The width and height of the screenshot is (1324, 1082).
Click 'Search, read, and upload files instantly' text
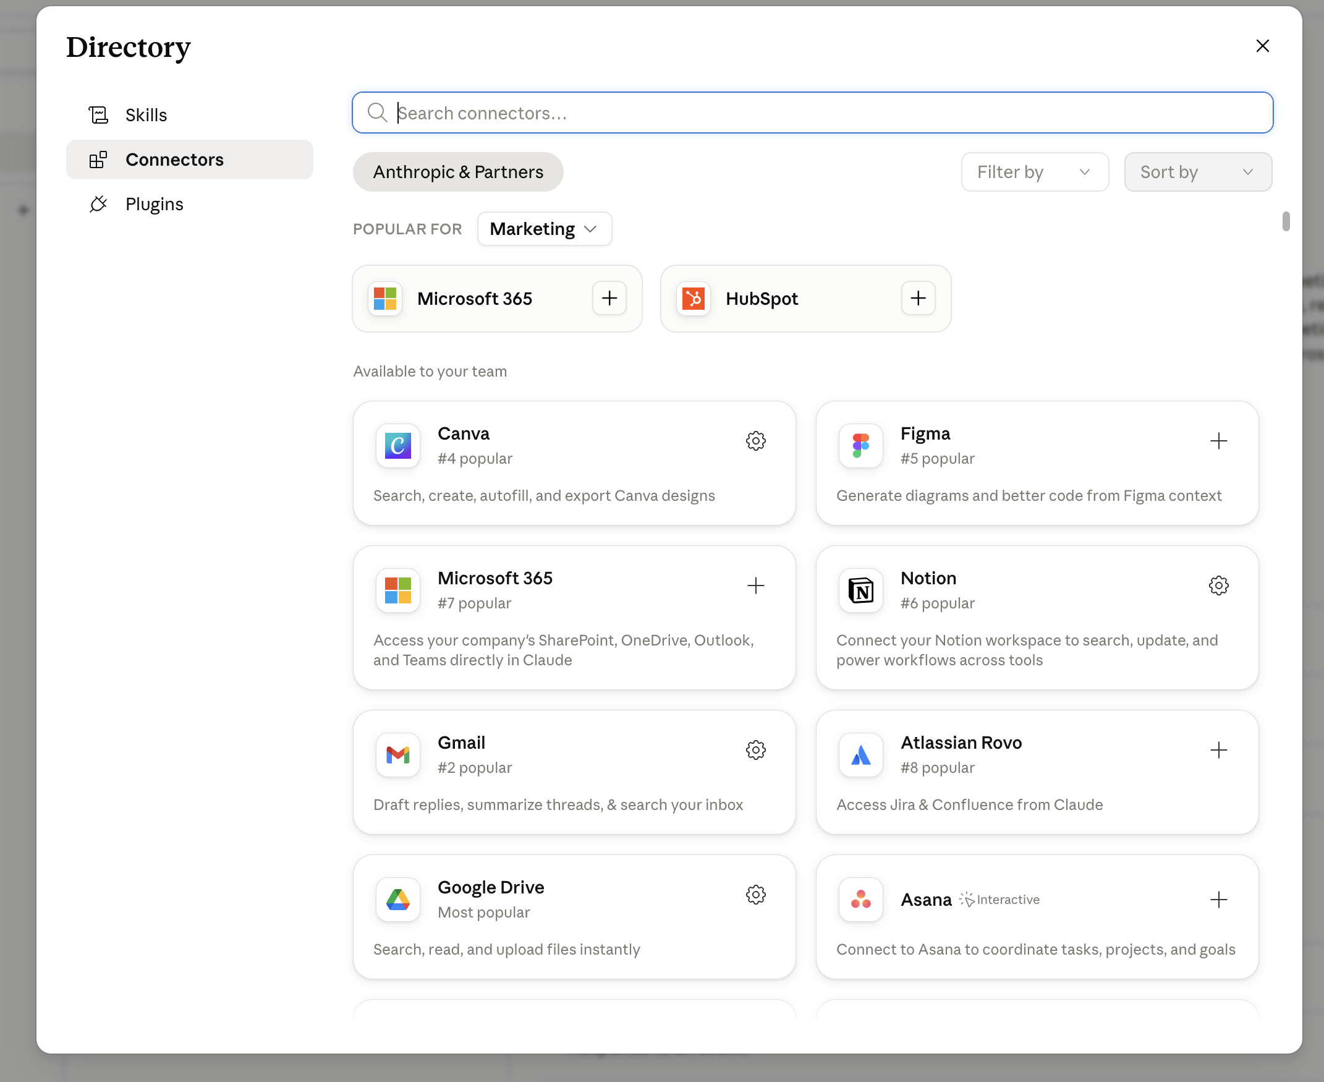click(506, 949)
